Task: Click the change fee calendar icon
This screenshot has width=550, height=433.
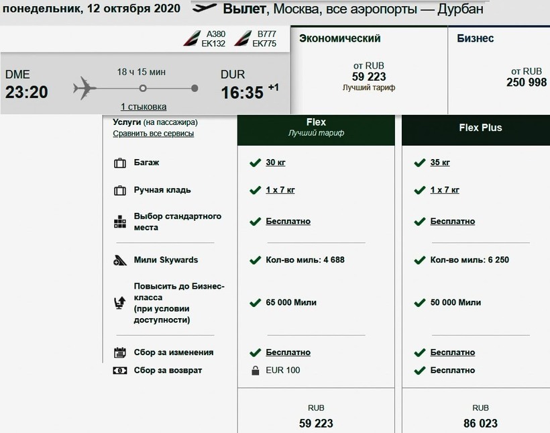Action: click(x=120, y=352)
